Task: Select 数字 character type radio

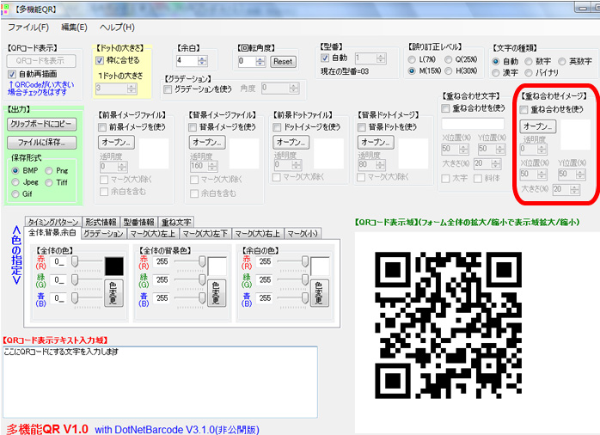Action: [529, 61]
